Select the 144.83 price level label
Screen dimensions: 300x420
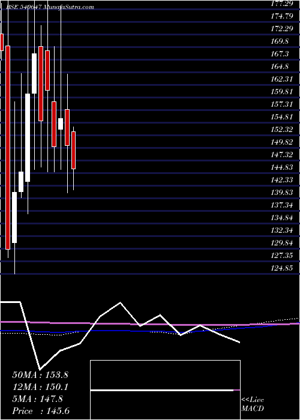point(282,167)
